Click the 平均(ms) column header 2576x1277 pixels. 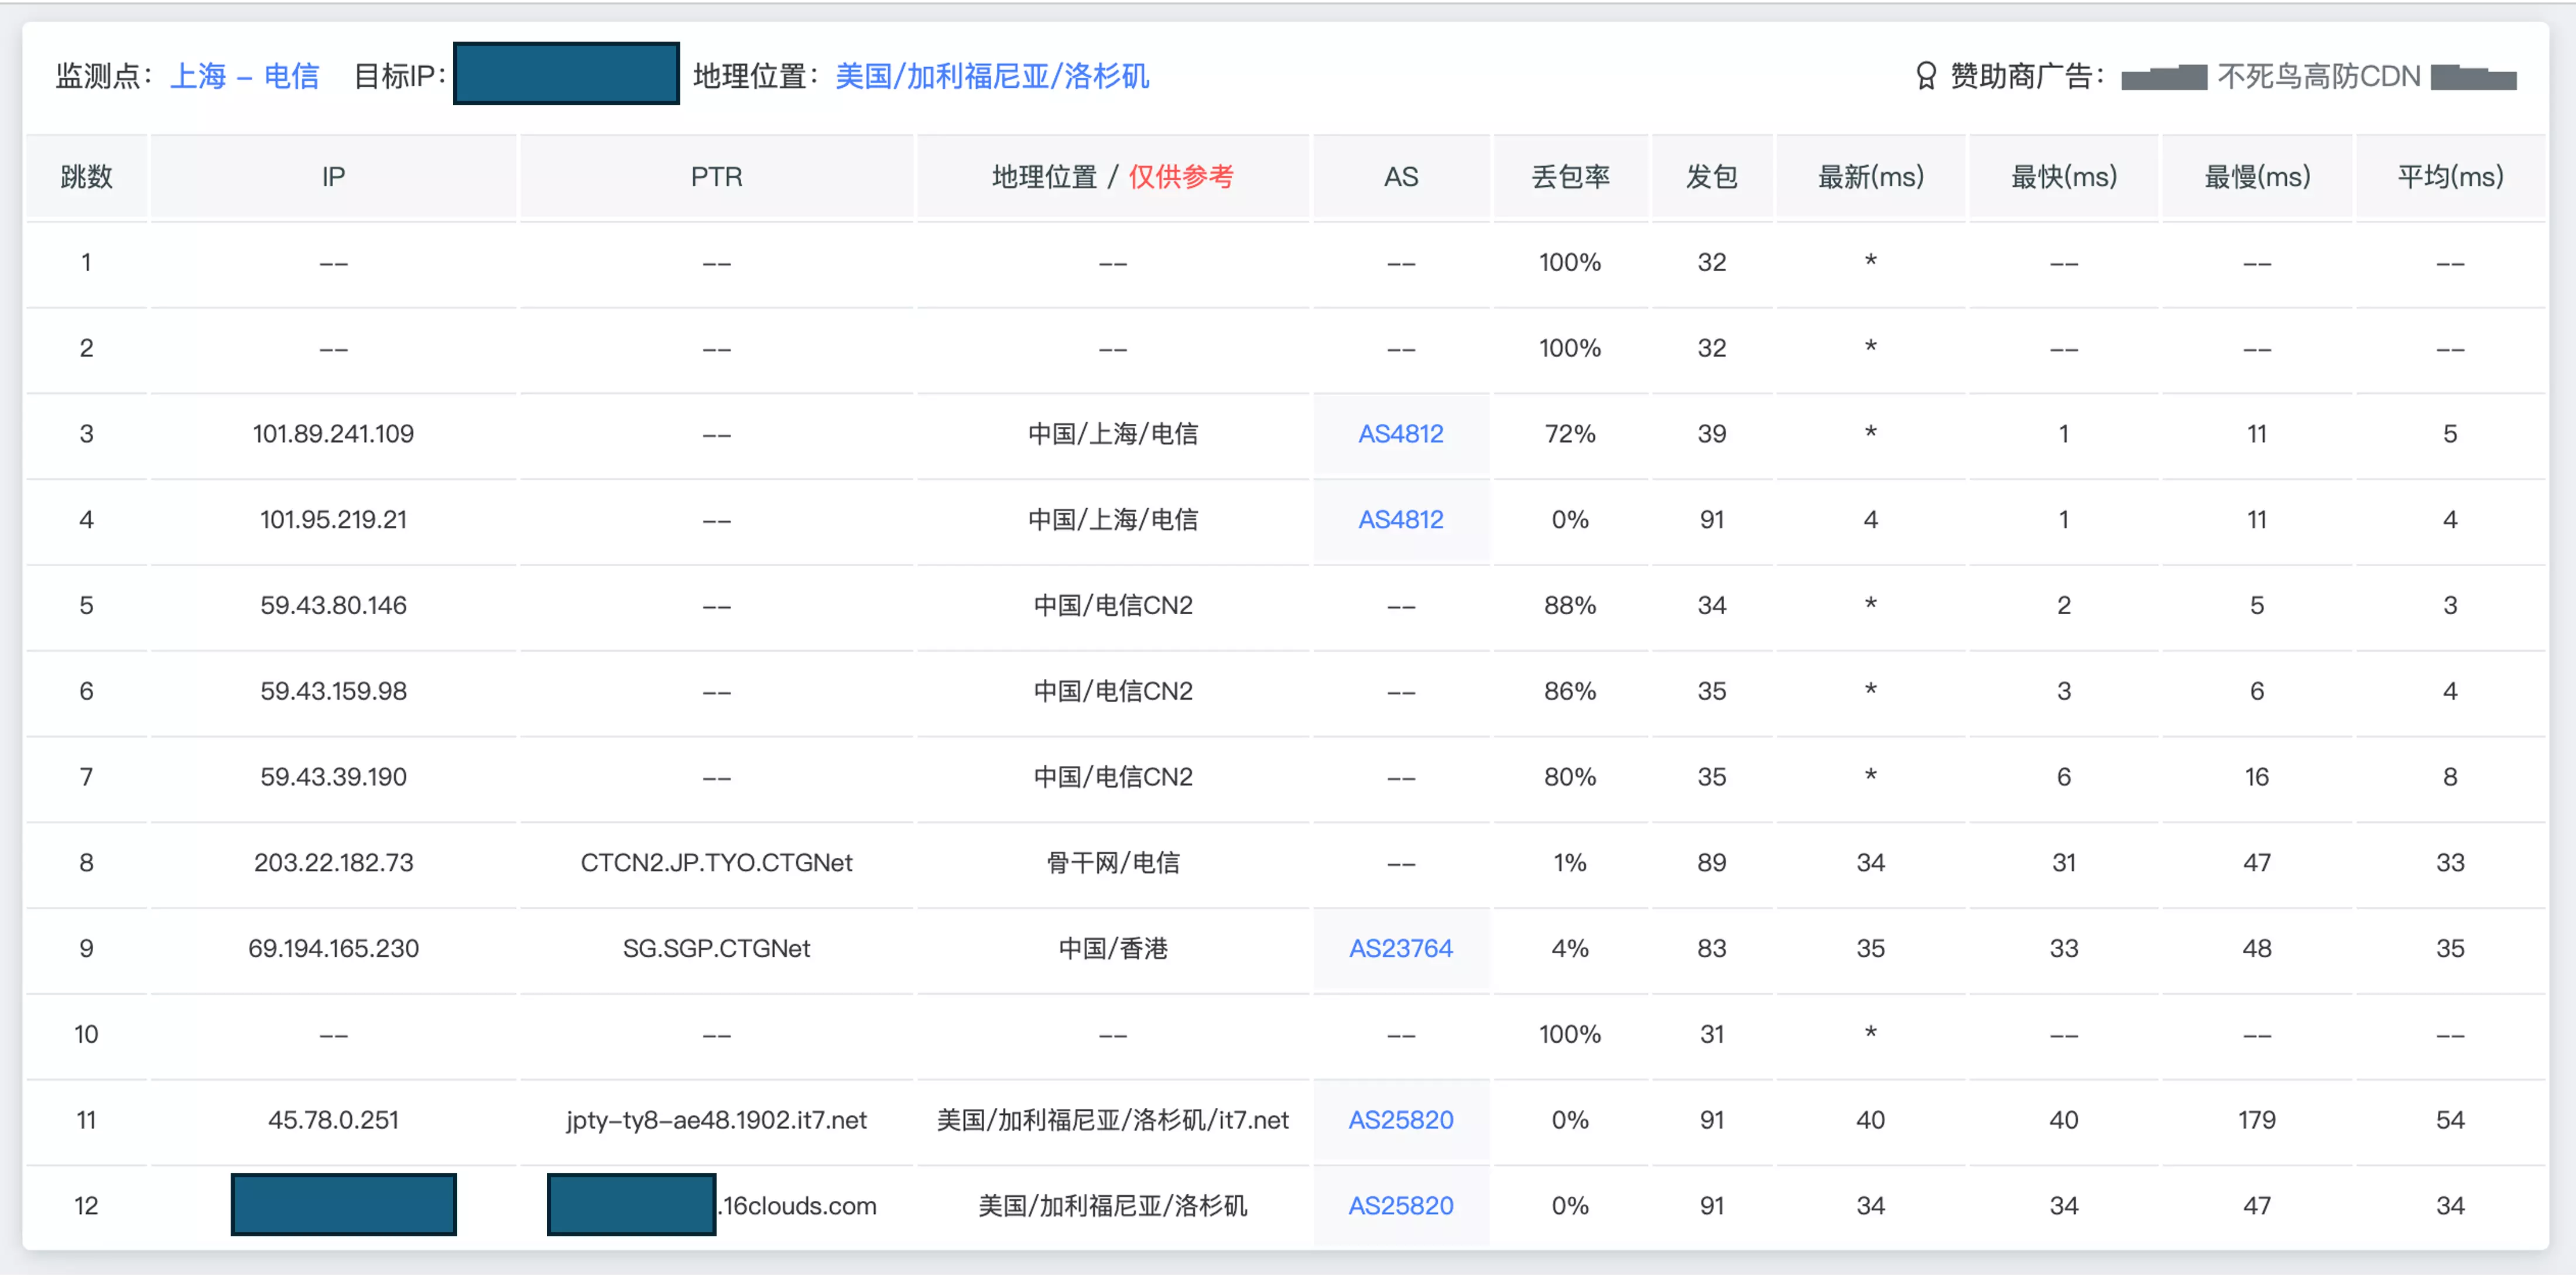(2450, 177)
